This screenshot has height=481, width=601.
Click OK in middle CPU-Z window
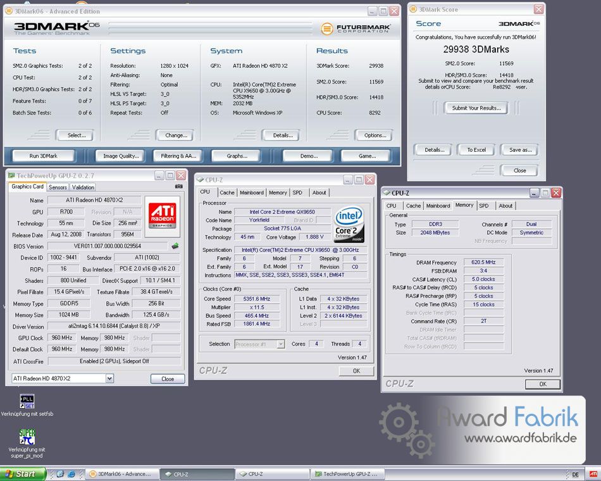[356, 370]
